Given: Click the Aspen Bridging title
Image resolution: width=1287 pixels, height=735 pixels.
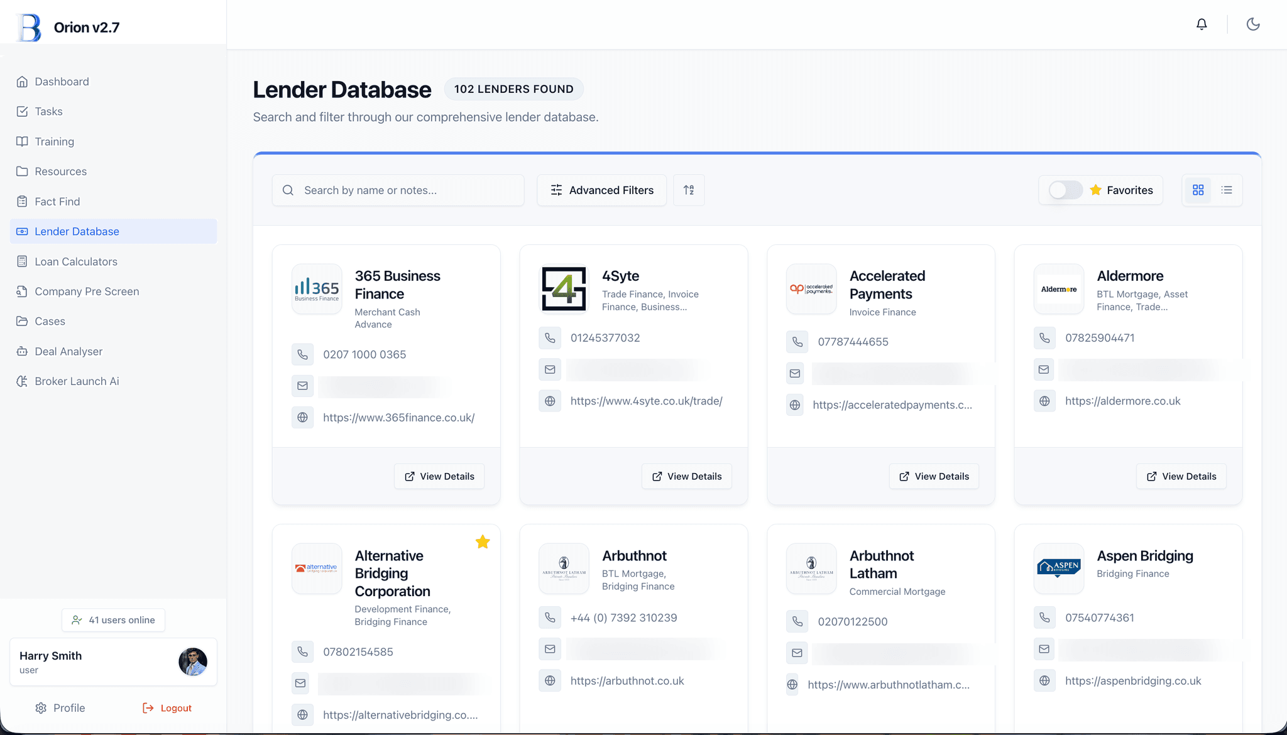Looking at the screenshot, I should coord(1144,556).
